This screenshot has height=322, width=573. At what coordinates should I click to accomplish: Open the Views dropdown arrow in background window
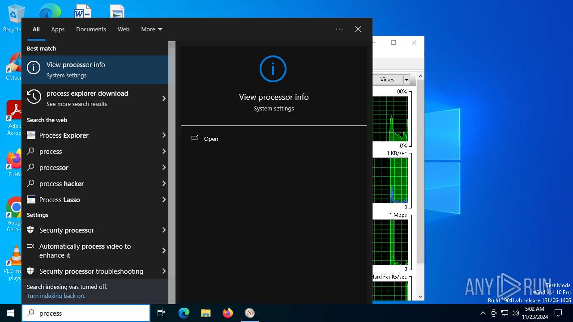(x=406, y=80)
